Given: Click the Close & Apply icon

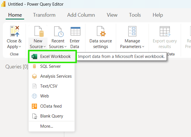Looking at the screenshot, I should 14,31.
